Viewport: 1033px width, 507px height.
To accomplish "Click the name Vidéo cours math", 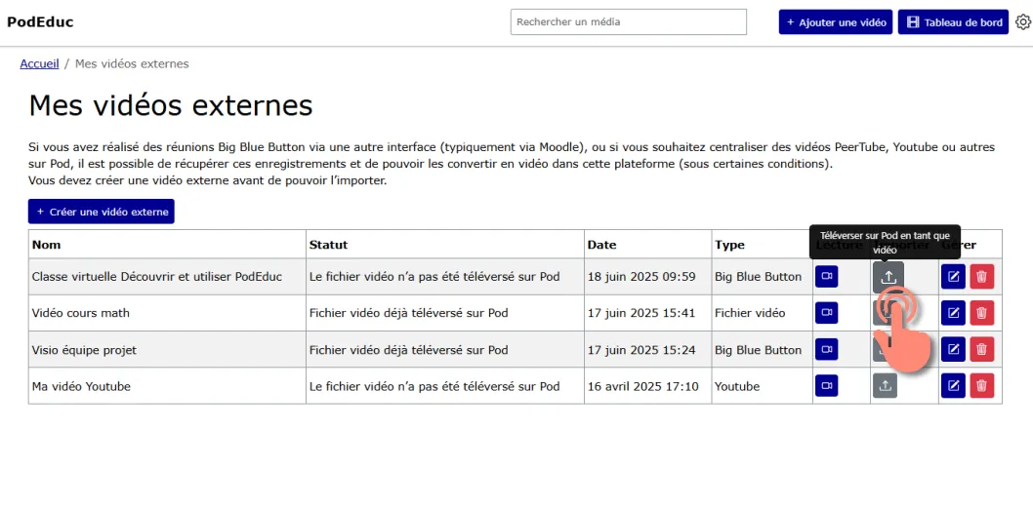I will pyautogui.click(x=80, y=313).
